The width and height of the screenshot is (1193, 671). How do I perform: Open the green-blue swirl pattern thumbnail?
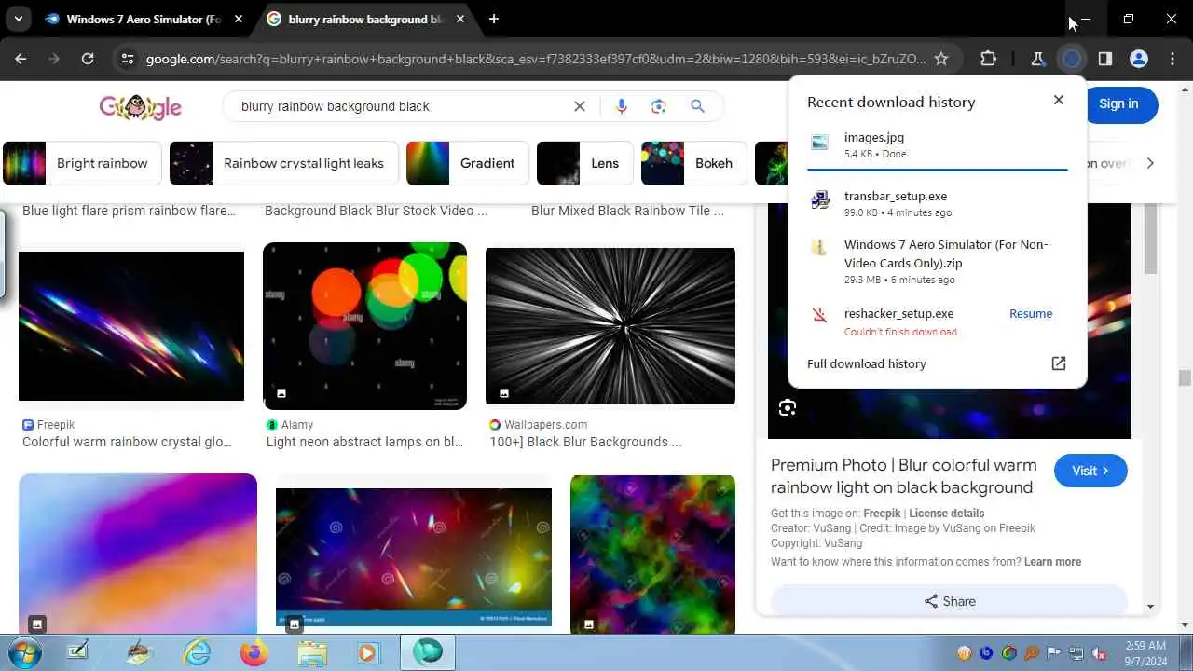pos(652,554)
